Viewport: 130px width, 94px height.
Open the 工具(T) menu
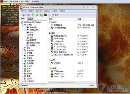tap(55, 11)
